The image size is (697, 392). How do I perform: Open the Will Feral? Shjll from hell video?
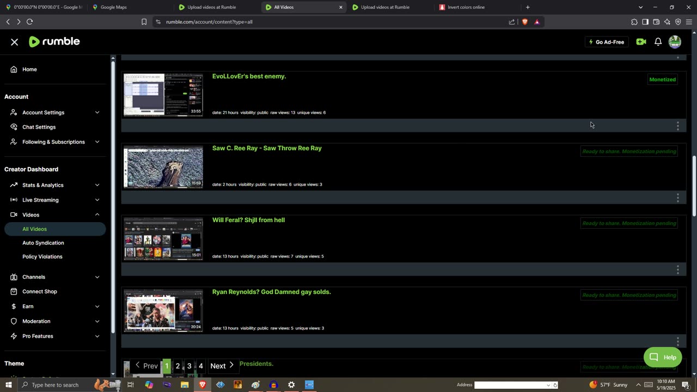point(248,220)
